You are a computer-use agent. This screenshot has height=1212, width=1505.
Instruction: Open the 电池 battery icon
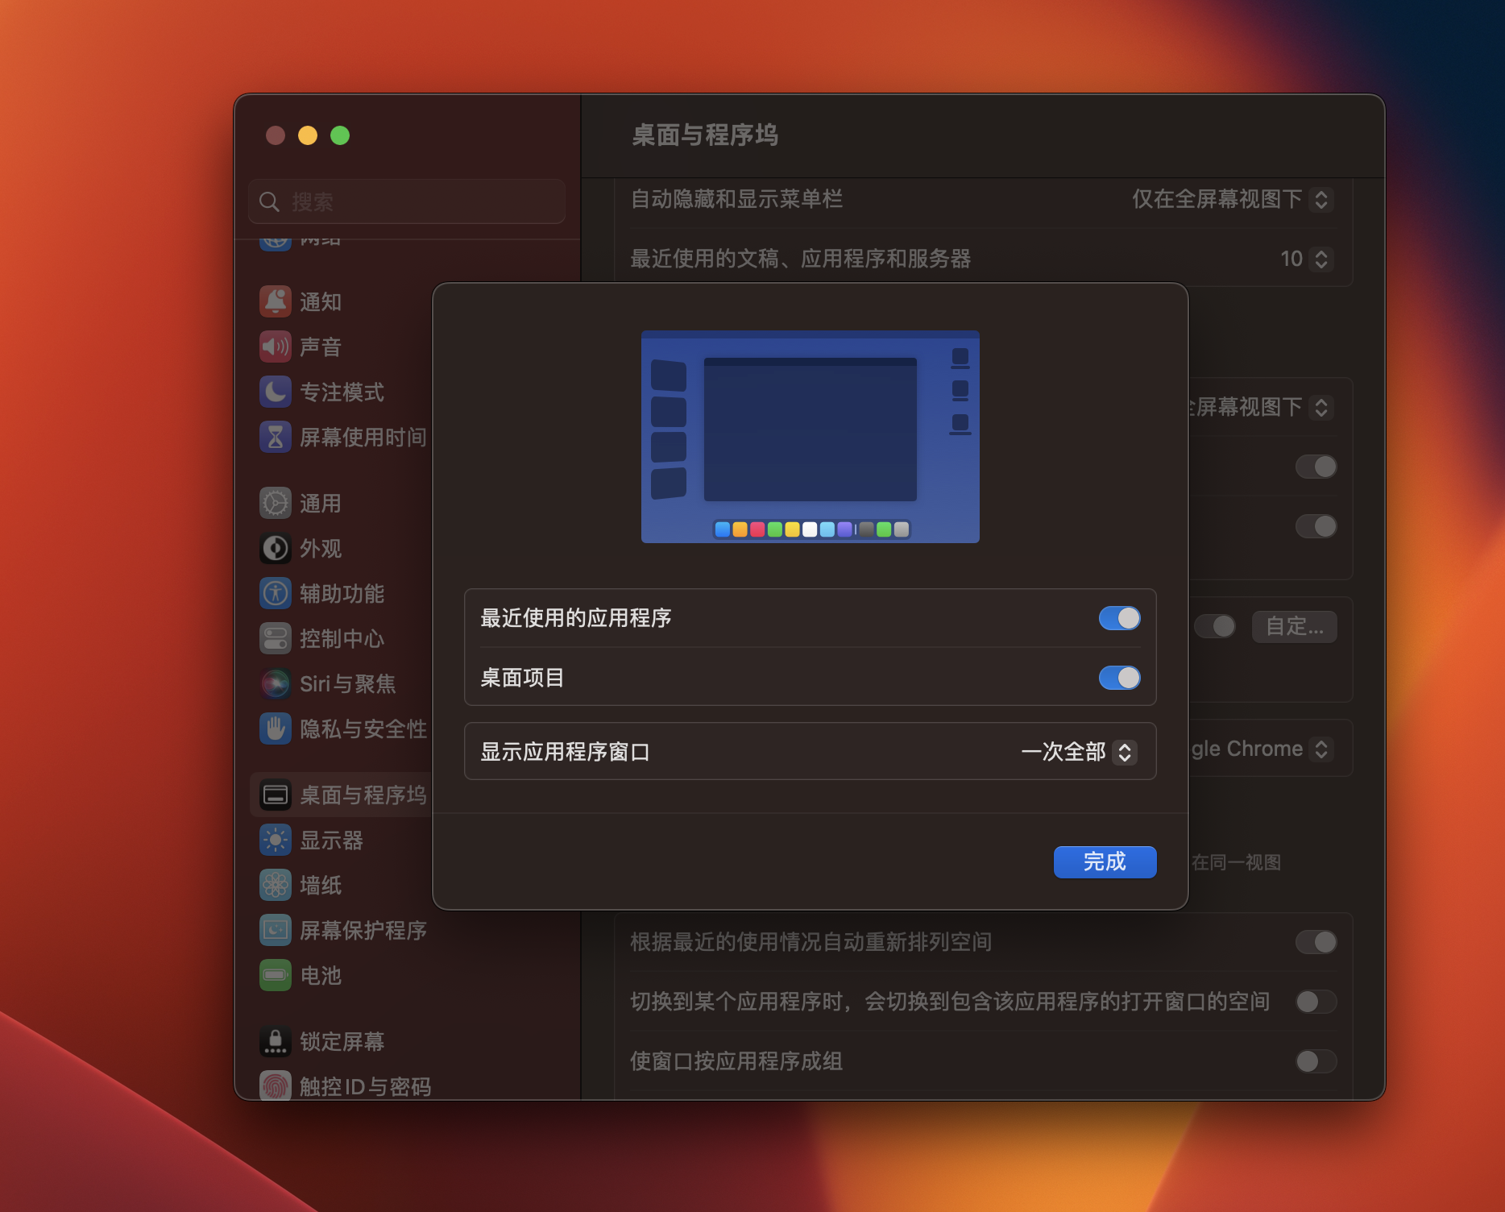pos(276,975)
